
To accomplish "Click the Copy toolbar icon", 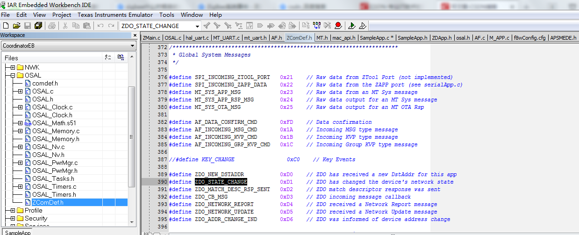I will (75, 26).
